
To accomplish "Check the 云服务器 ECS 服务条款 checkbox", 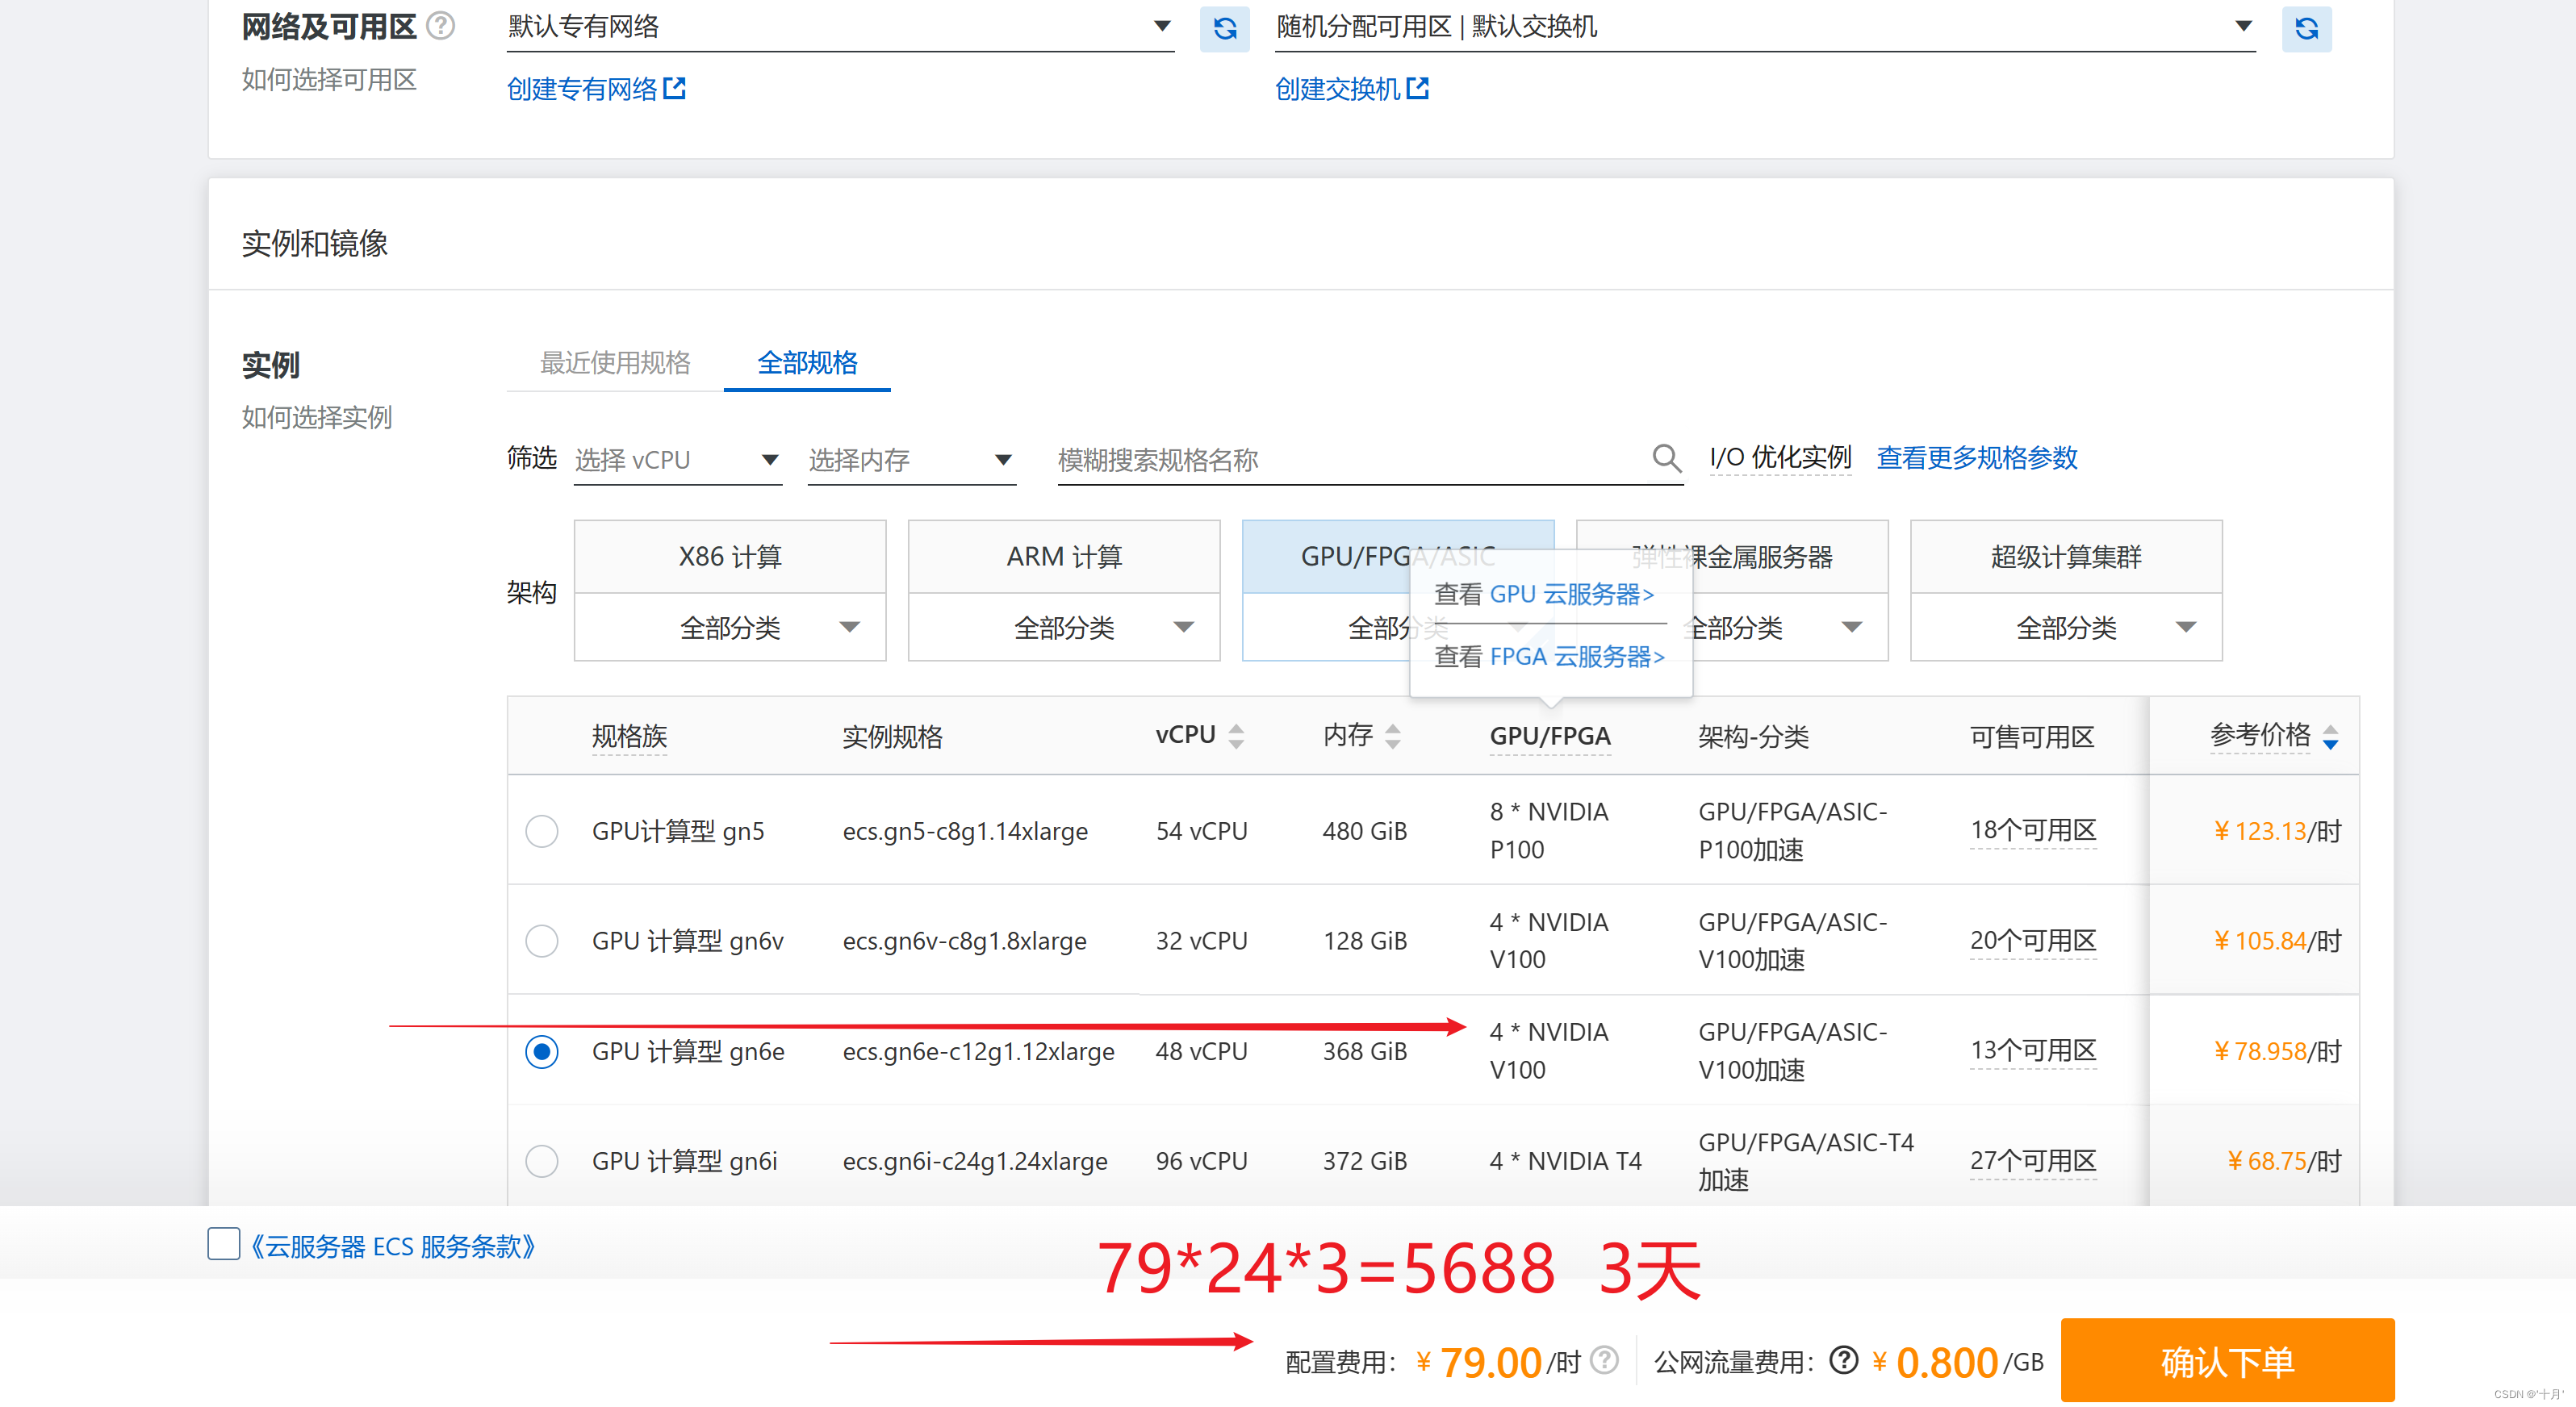I will [x=223, y=1244].
